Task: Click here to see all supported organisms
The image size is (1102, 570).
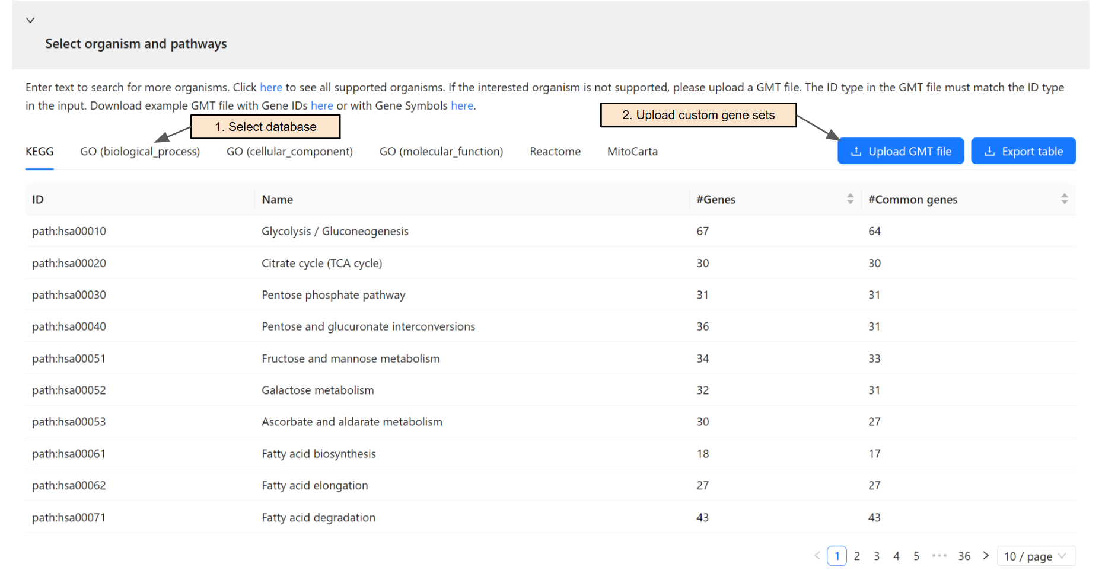Action: pos(271,87)
